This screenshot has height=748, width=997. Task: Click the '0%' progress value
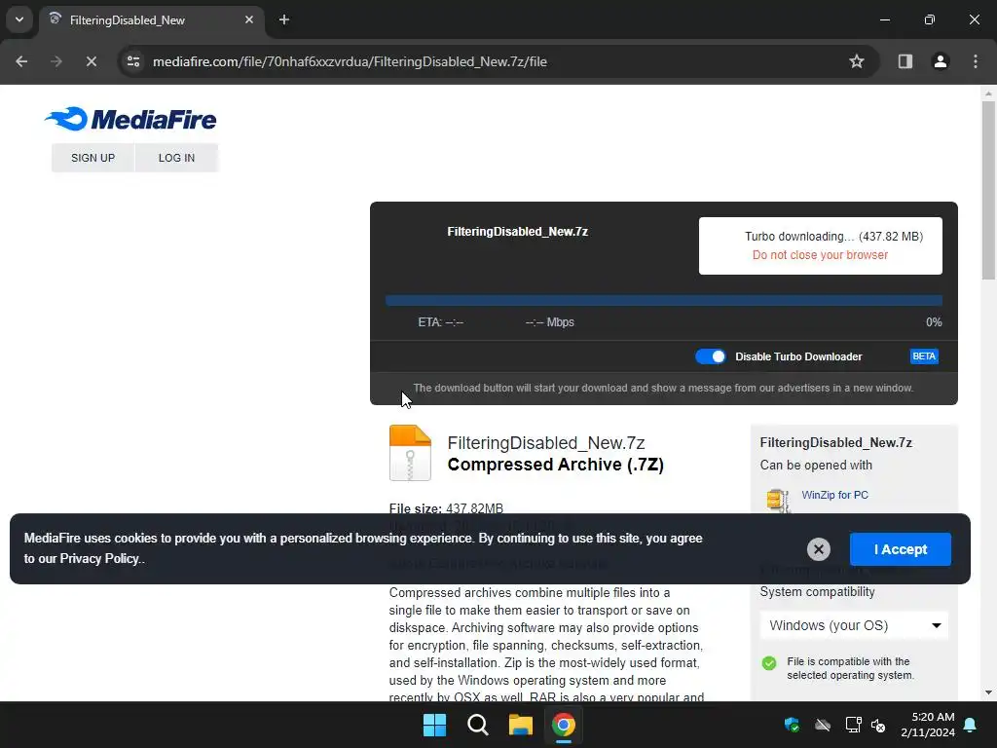(934, 322)
